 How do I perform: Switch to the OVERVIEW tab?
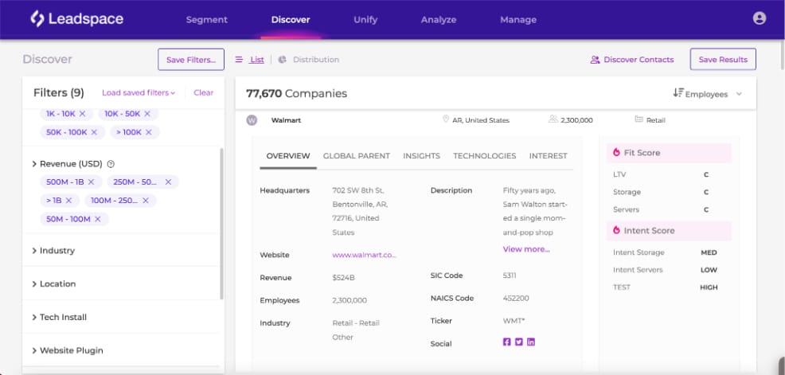(x=288, y=156)
